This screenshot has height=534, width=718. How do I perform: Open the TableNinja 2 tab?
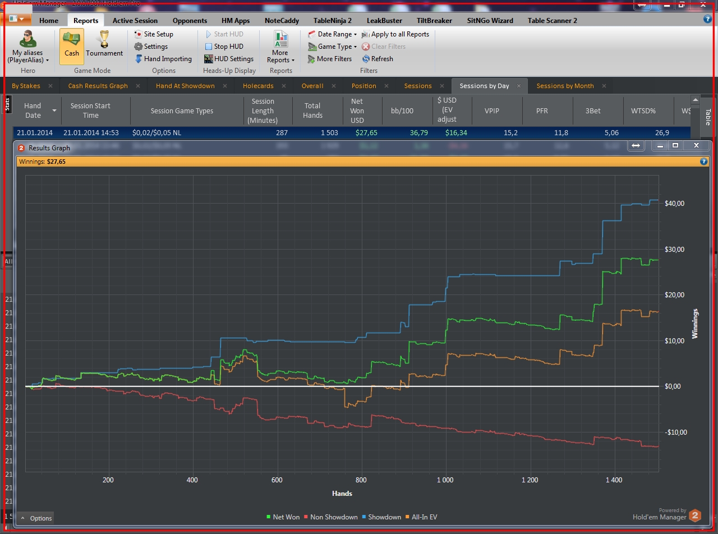pyautogui.click(x=333, y=21)
